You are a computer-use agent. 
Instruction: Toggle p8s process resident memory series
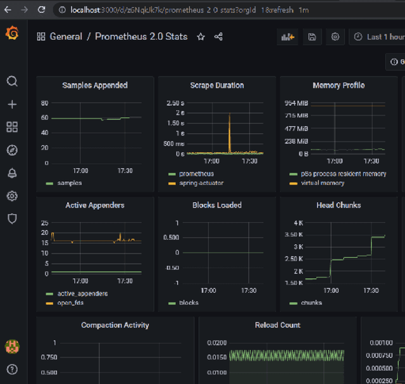(344, 174)
